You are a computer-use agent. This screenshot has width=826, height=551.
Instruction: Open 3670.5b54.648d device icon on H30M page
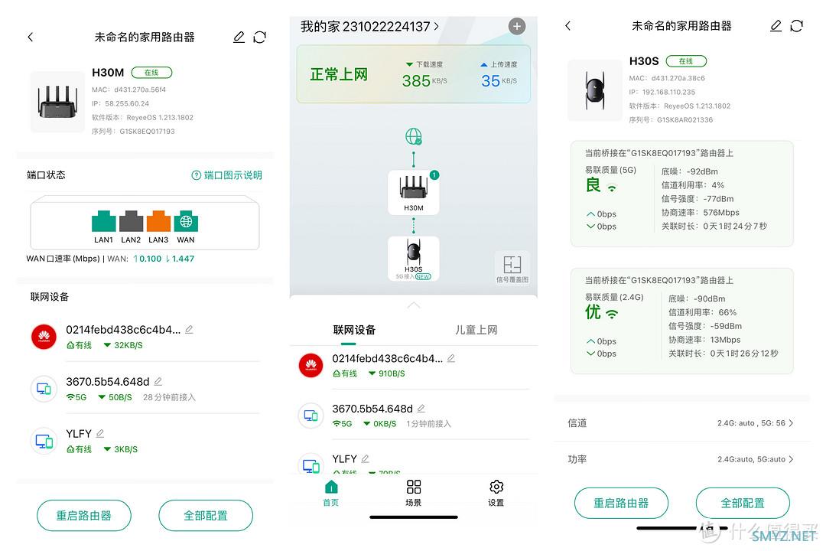tap(44, 389)
